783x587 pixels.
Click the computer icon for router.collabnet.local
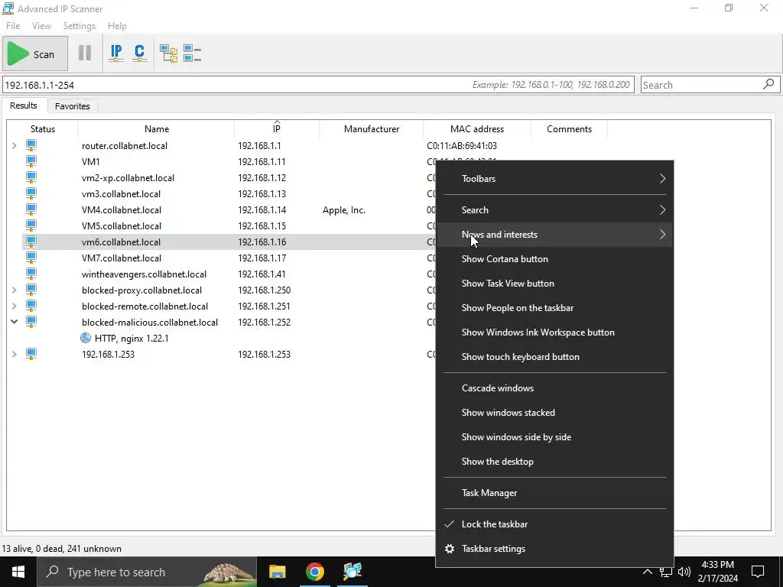(x=31, y=145)
